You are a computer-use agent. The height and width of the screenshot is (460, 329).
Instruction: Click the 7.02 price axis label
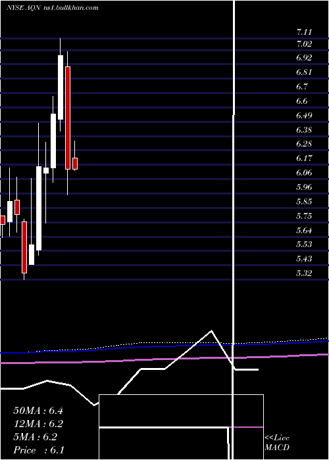pyautogui.click(x=304, y=44)
